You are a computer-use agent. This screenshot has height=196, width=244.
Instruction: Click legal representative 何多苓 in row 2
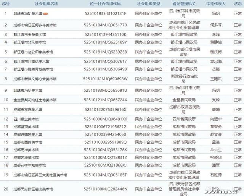pyautogui.click(x=216, y=25)
